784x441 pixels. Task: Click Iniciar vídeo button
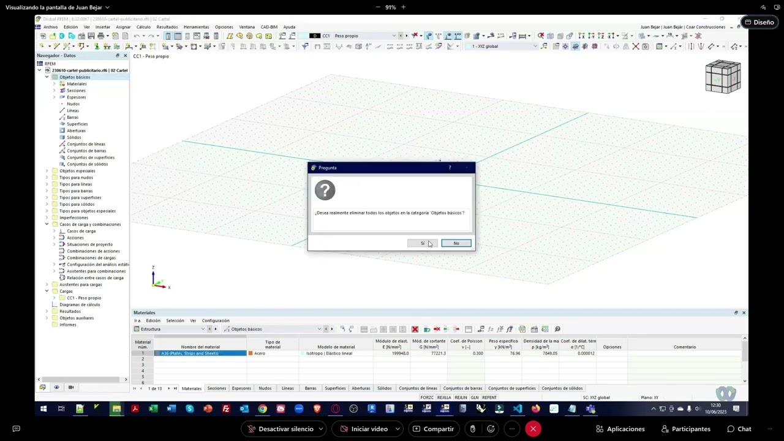364,429
